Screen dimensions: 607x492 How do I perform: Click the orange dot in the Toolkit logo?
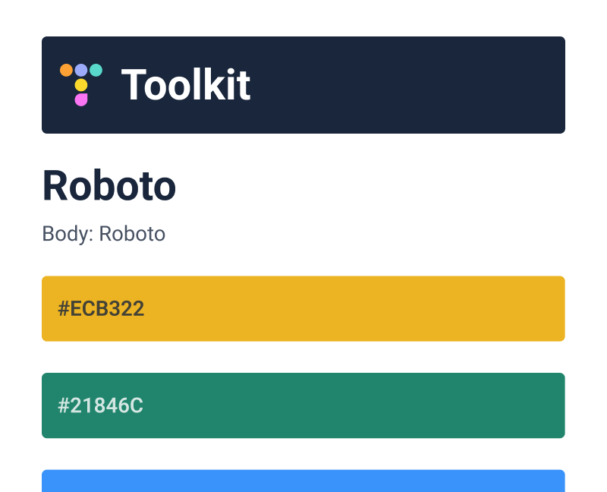(x=66, y=70)
